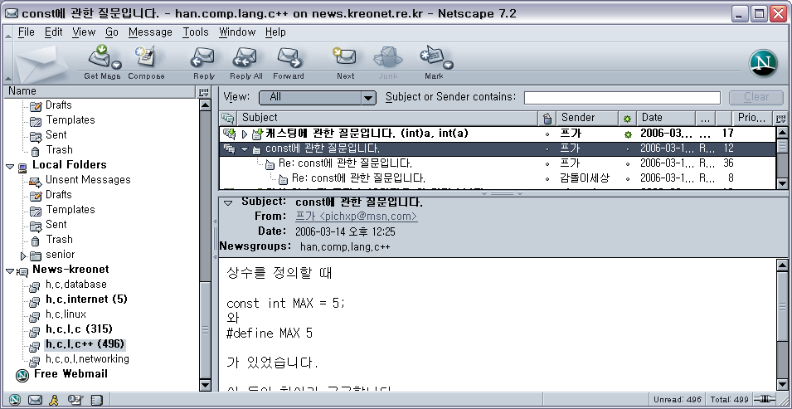Select the Free Webmail account
This screenshot has width=792, height=409.
click(x=70, y=374)
